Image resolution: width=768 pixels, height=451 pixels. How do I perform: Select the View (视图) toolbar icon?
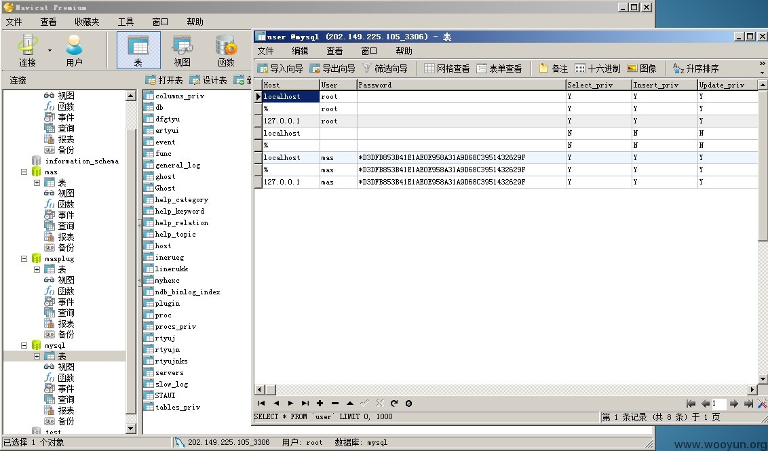[x=183, y=50]
